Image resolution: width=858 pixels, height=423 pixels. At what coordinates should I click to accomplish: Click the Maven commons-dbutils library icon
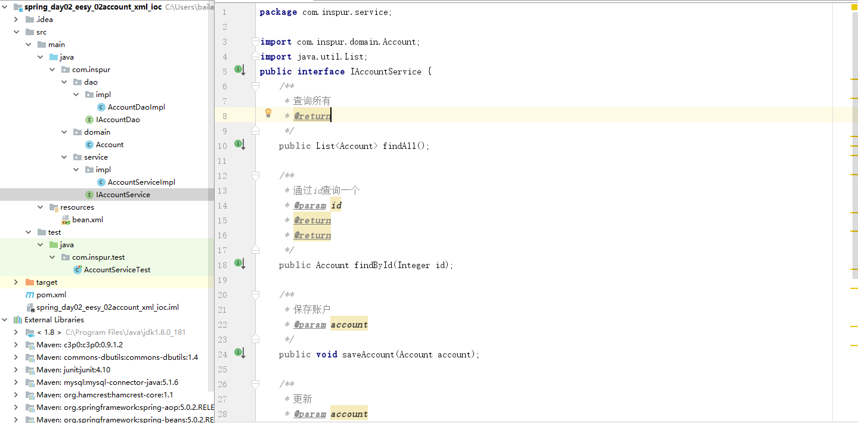pos(30,357)
